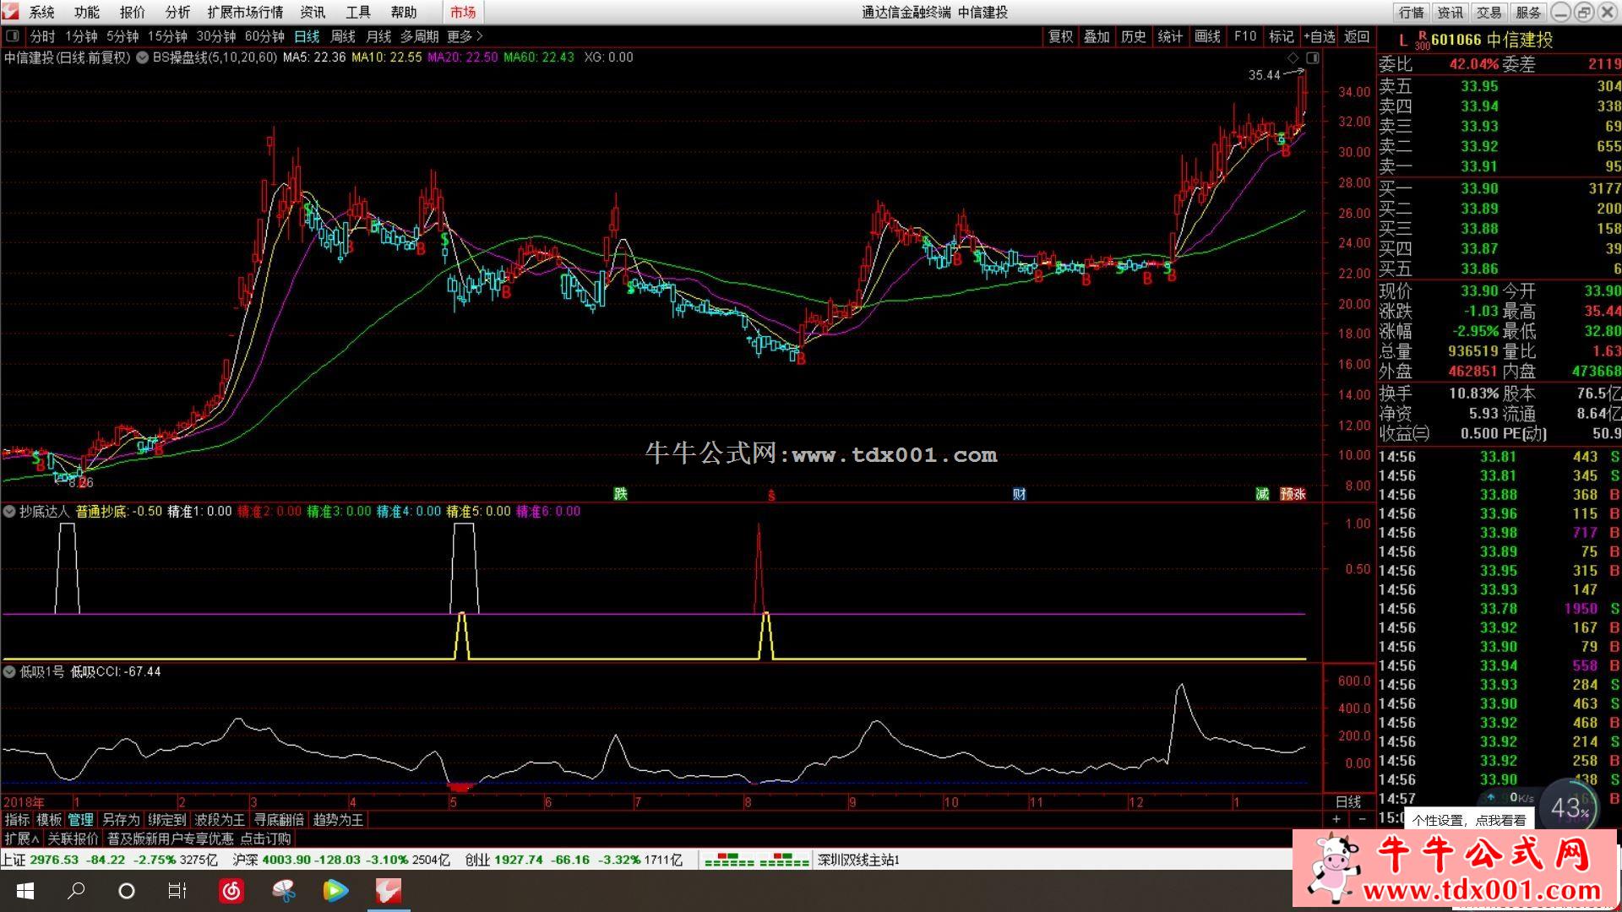Expand the 更多 periods dropdown
The width and height of the screenshot is (1622, 912).
pyautogui.click(x=465, y=36)
